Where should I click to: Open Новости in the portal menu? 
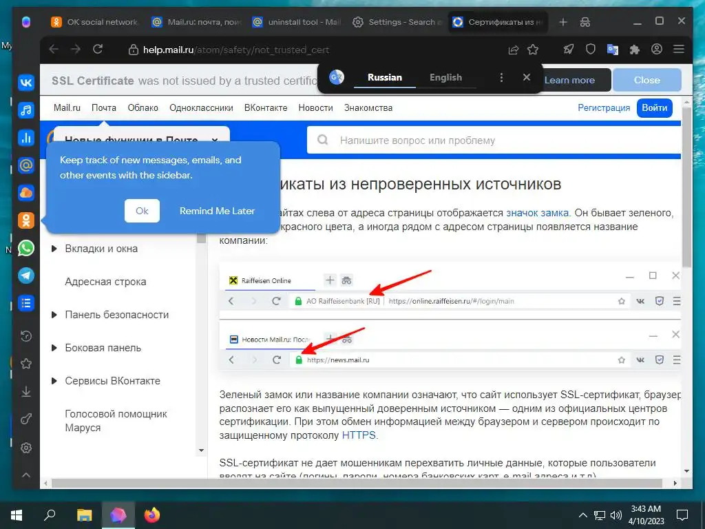[x=315, y=108]
